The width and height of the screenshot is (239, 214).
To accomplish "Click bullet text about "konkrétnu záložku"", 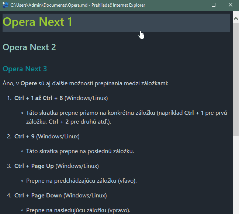I will [125, 113].
